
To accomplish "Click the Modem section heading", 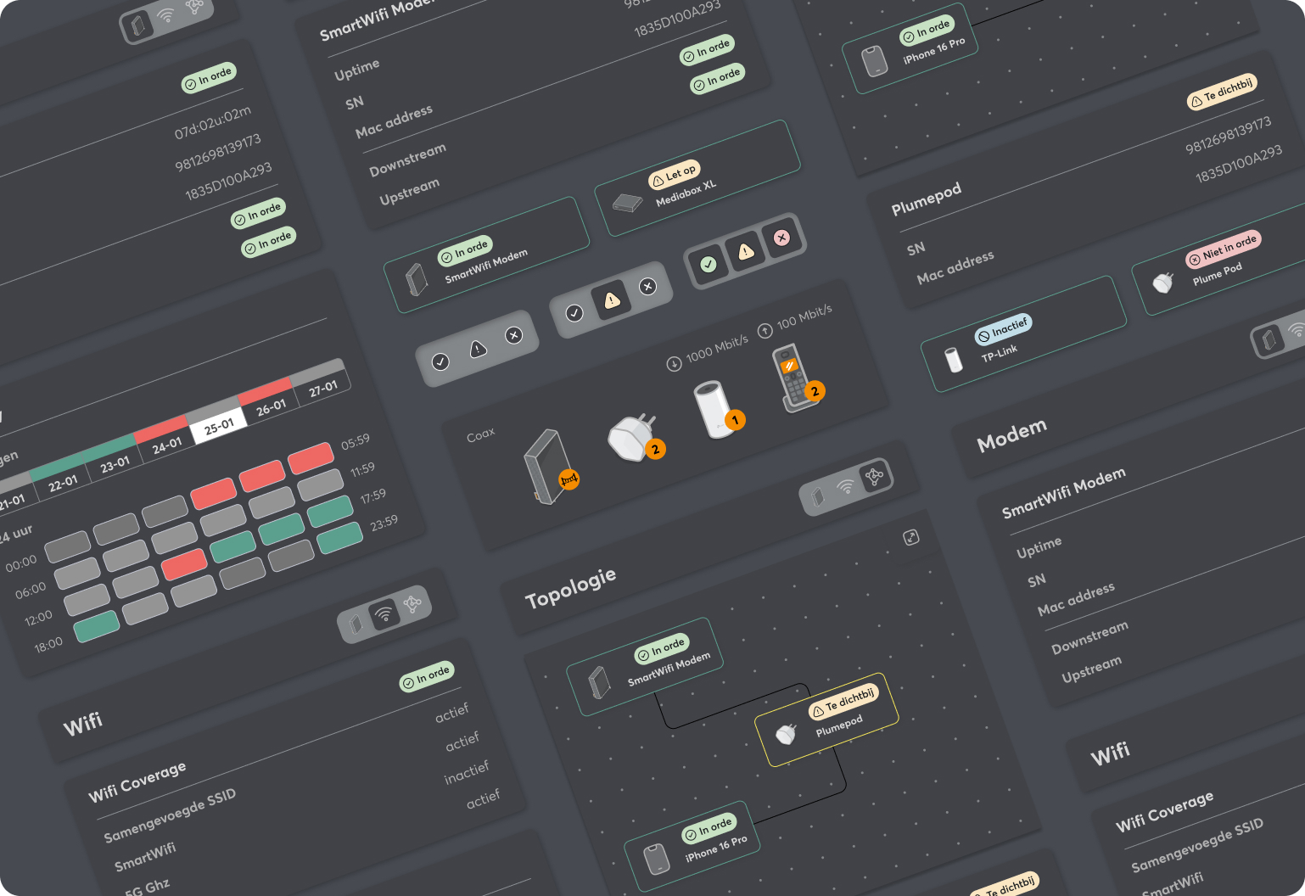I will [1011, 435].
